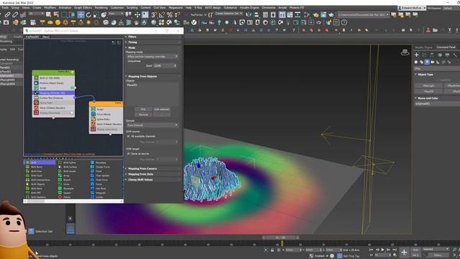460x259 pixels.
Task: Open the Material Editor teapot icon
Action: pos(308,14)
